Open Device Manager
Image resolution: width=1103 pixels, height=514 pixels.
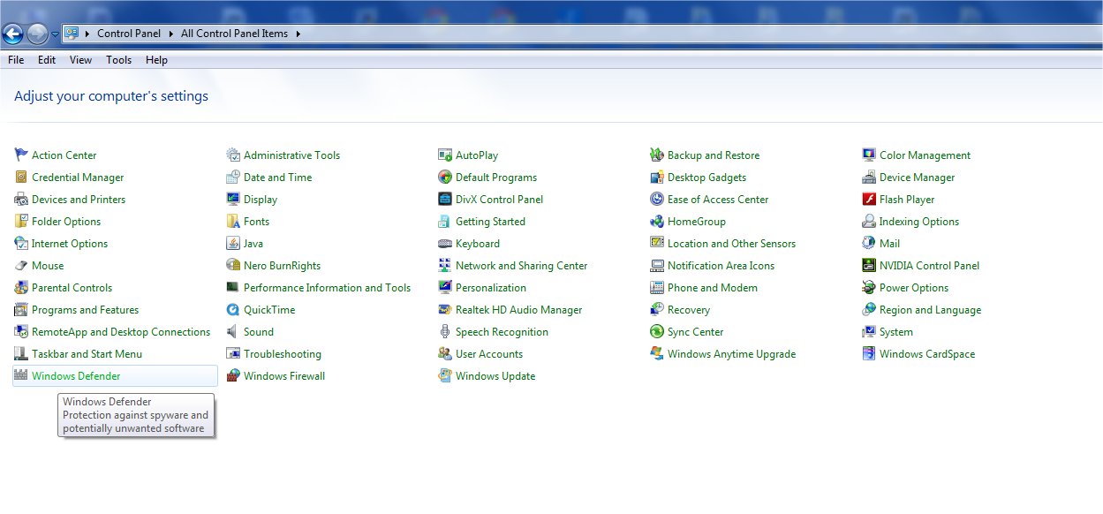[917, 177]
